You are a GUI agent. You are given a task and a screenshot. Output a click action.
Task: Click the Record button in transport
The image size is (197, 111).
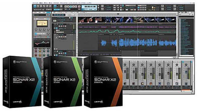(x=79, y=6)
